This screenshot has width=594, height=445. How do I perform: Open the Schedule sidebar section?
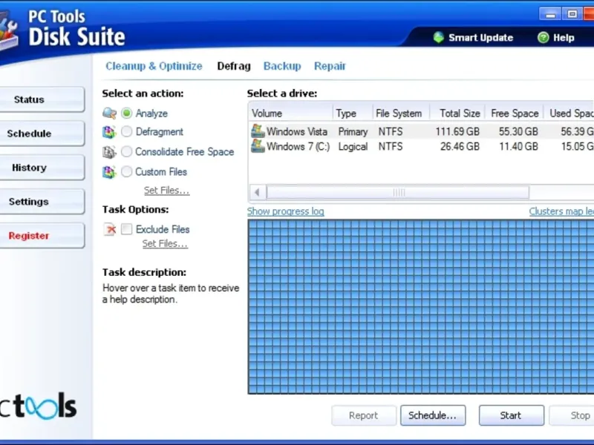pos(42,133)
